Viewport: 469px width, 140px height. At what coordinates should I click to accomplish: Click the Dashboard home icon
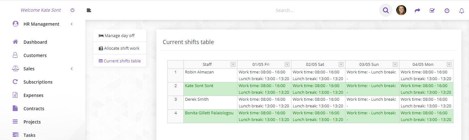point(15,42)
